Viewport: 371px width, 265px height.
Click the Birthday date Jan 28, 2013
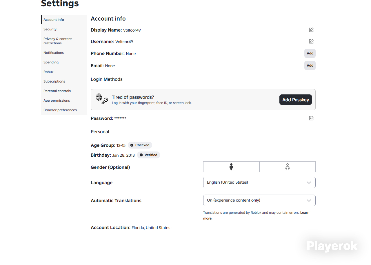(123, 155)
